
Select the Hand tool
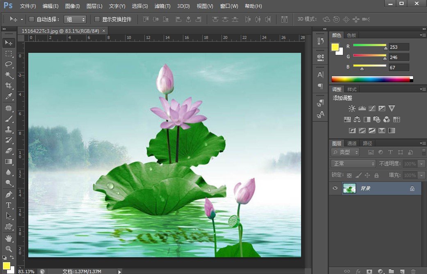pyautogui.click(x=9, y=238)
